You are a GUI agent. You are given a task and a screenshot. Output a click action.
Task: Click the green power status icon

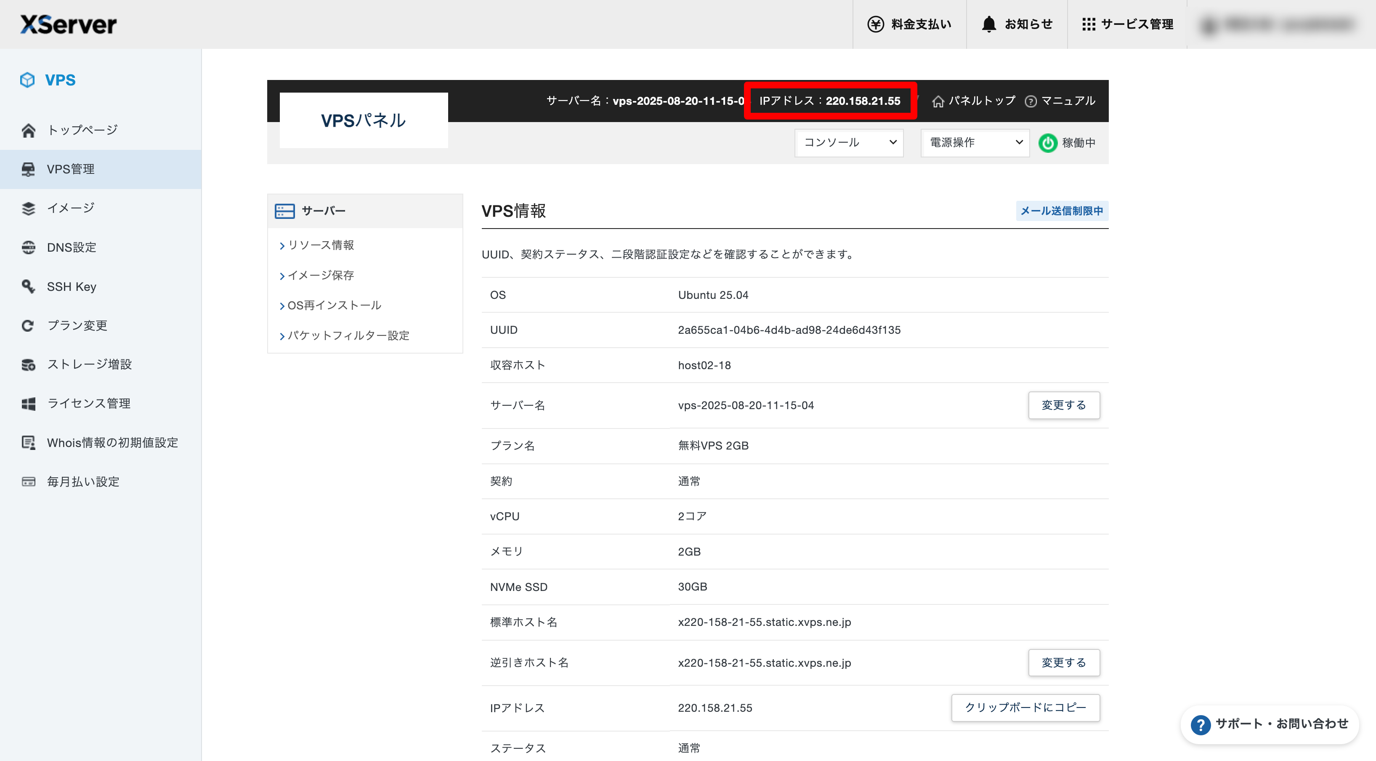[1047, 143]
